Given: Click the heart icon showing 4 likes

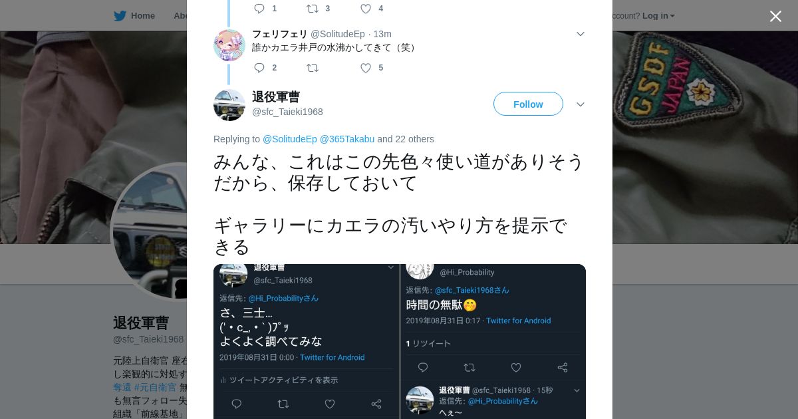Looking at the screenshot, I should [x=366, y=9].
